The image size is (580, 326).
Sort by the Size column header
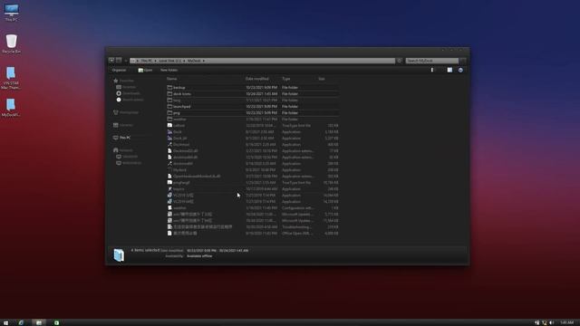tap(322, 79)
